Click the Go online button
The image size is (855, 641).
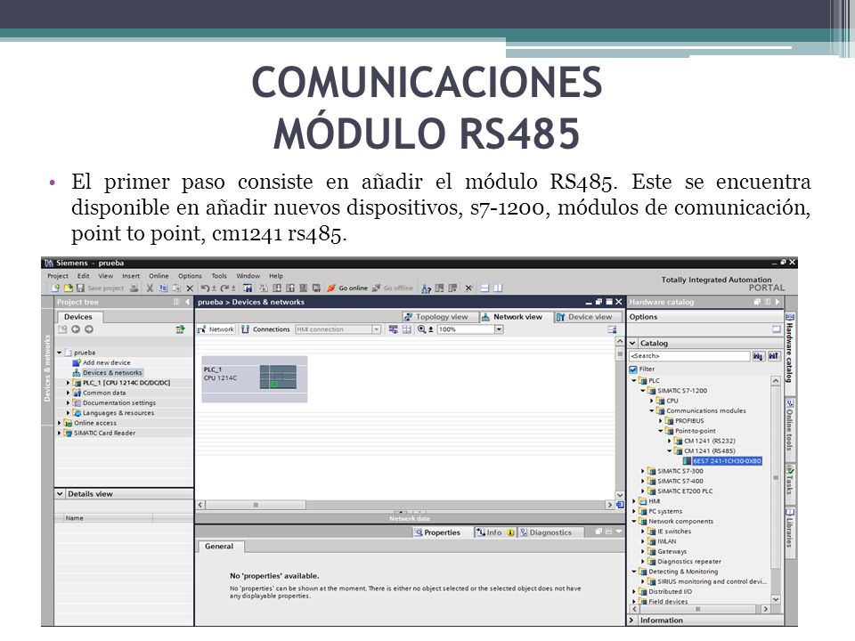(347, 288)
